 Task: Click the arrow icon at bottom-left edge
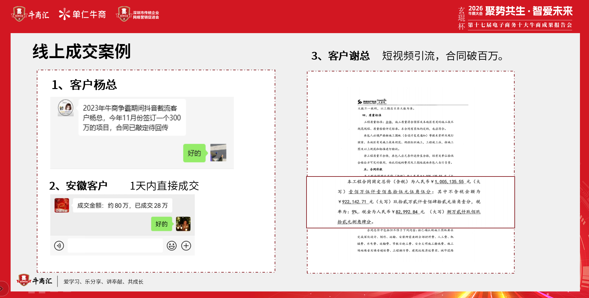[x=2, y=288]
